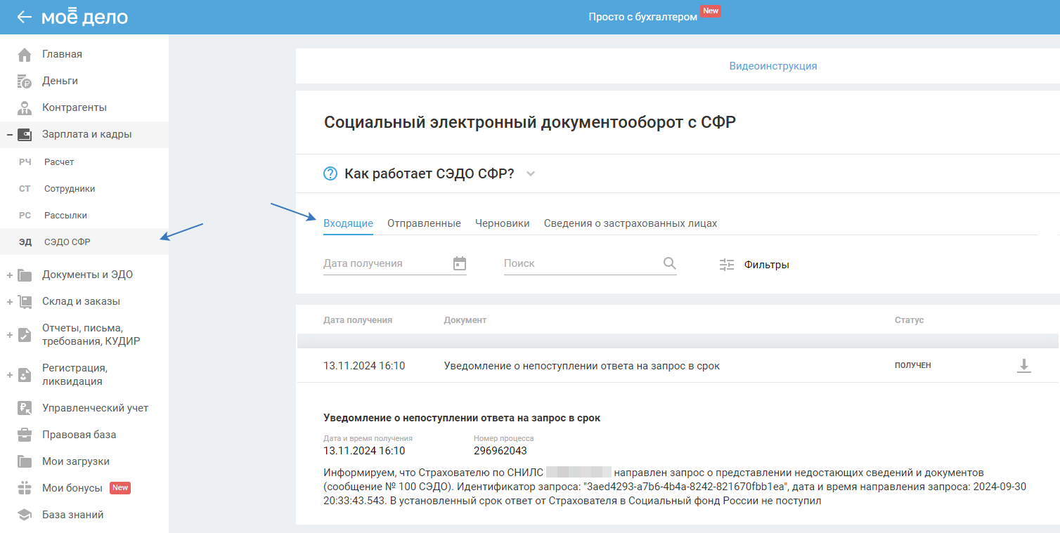The width and height of the screenshot is (1060, 533).
Task: Click the Регистрация, ликвидация document icon
Action: (25, 375)
